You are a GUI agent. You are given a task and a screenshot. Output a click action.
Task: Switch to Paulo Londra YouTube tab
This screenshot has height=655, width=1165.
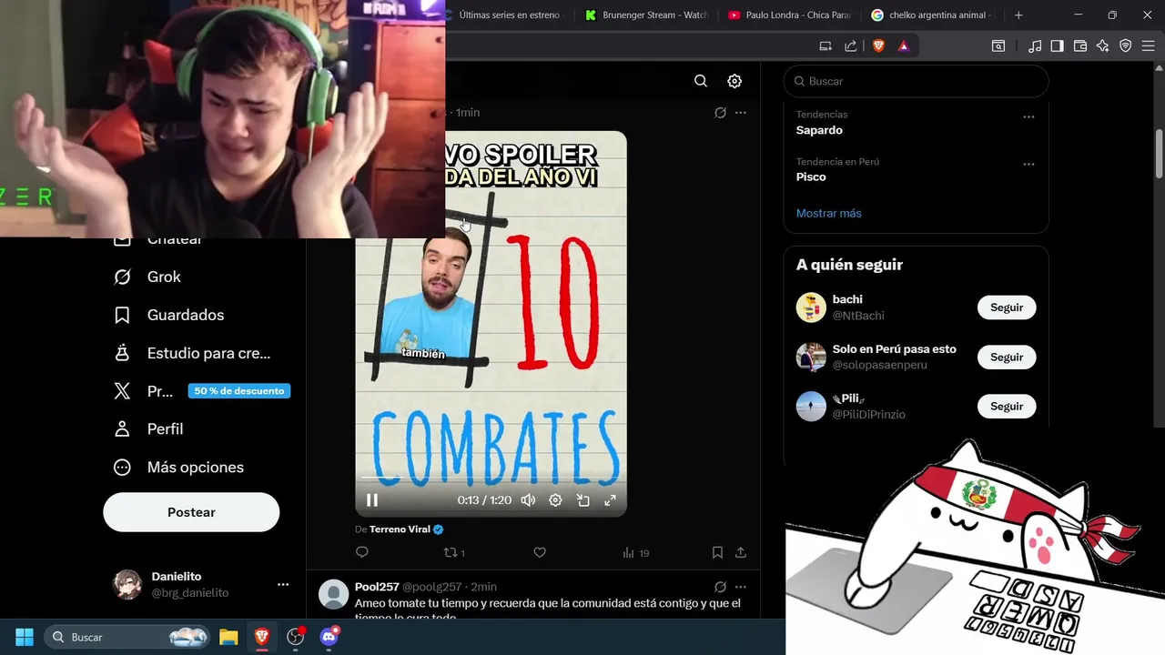coord(790,15)
